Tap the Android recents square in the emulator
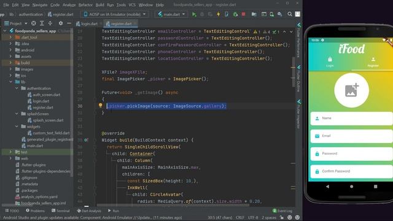Screen dimensions: 393x221 [375, 187]
